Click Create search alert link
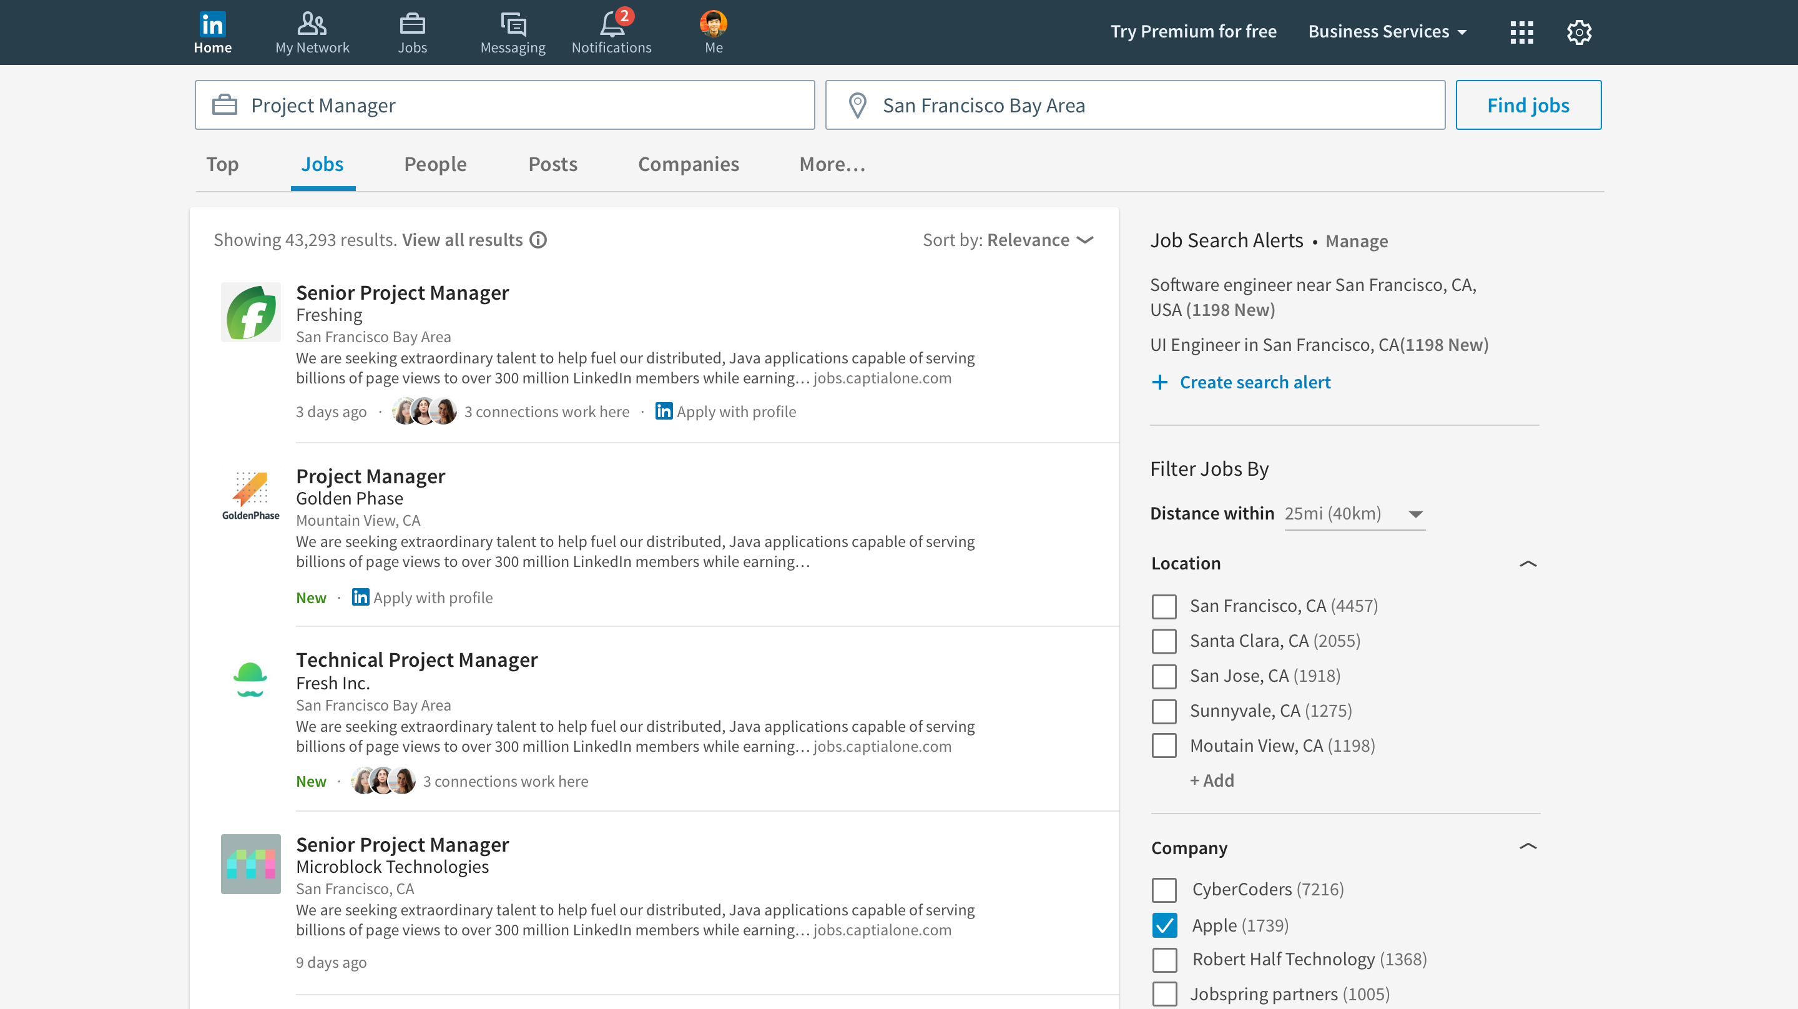 (1254, 383)
